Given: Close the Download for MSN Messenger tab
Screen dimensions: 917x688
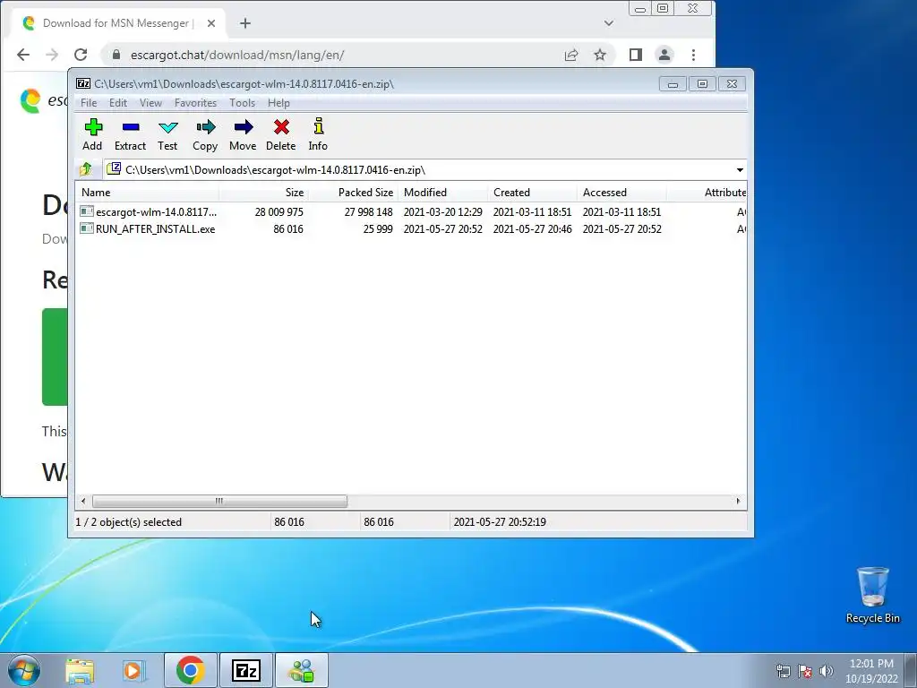Looking at the screenshot, I should (211, 23).
